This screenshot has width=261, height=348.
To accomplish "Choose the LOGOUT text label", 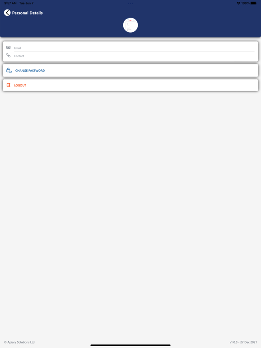I will [x=20, y=86].
